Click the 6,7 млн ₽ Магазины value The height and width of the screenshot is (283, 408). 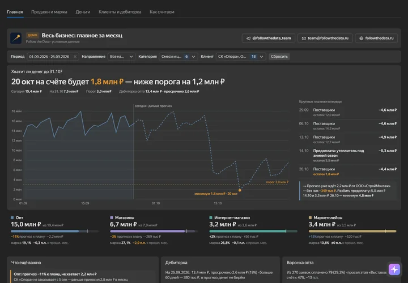tap(124, 224)
